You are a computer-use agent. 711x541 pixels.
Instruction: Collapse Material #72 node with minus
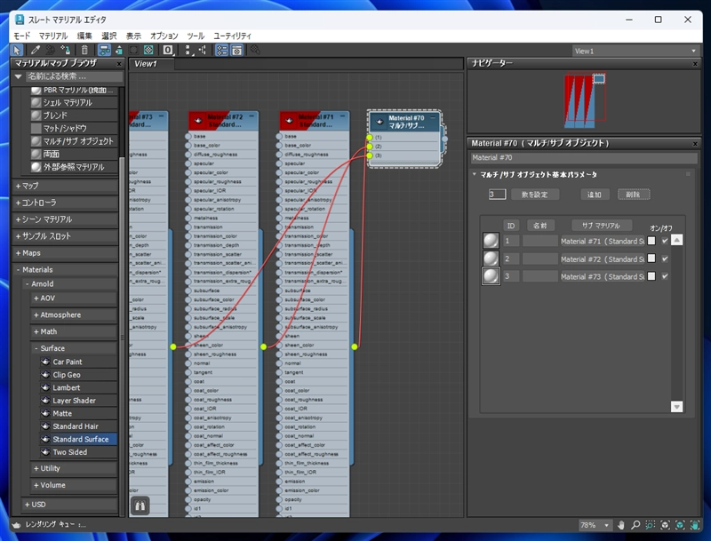(x=252, y=116)
